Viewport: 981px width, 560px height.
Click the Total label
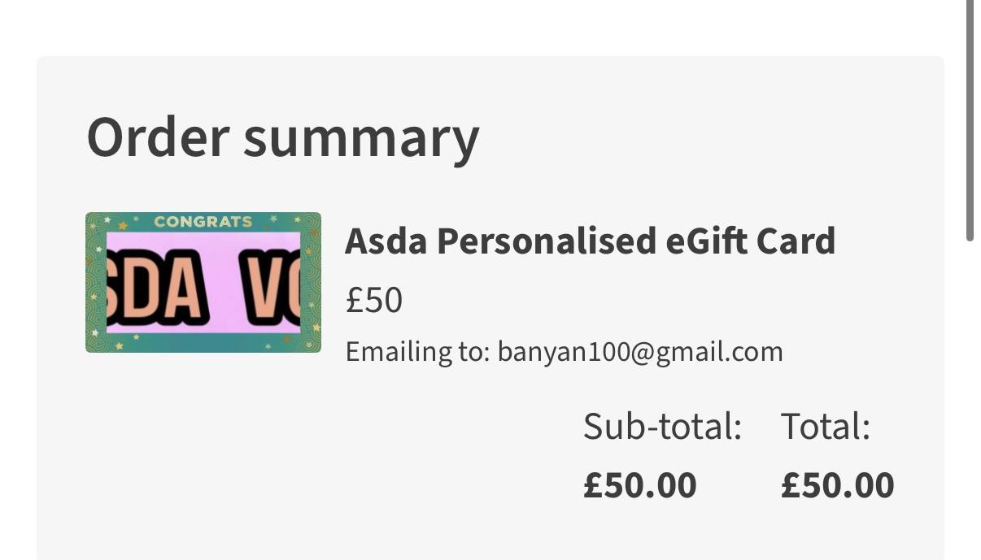click(x=826, y=426)
